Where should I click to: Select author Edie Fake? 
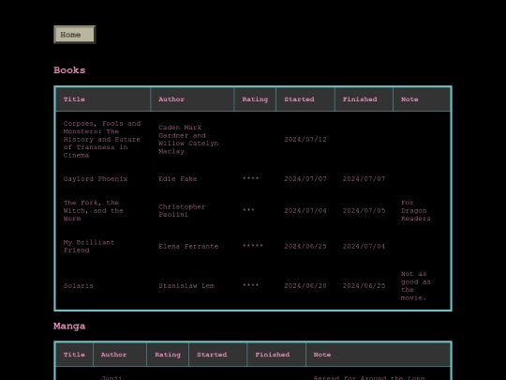[x=177, y=178]
